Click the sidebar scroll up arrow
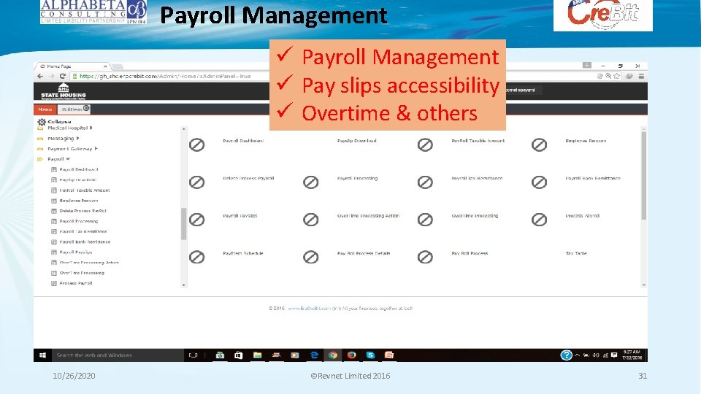This screenshot has height=394, width=701. (183, 130)
